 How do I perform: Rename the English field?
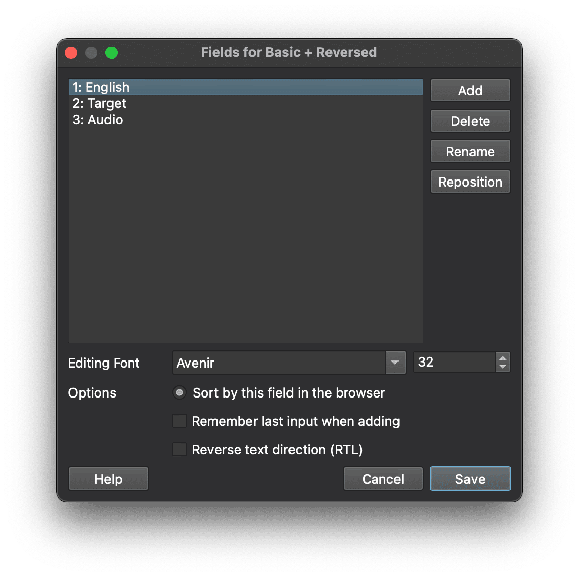pyautogui.click(x=470, y=151)
